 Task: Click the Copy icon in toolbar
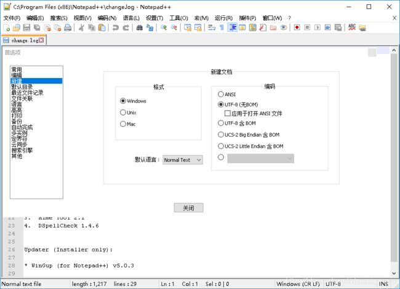(91, 28)
